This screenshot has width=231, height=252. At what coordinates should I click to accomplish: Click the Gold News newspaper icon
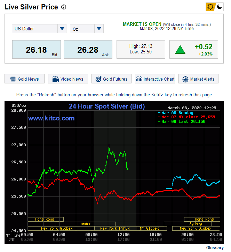pos(13,79)
